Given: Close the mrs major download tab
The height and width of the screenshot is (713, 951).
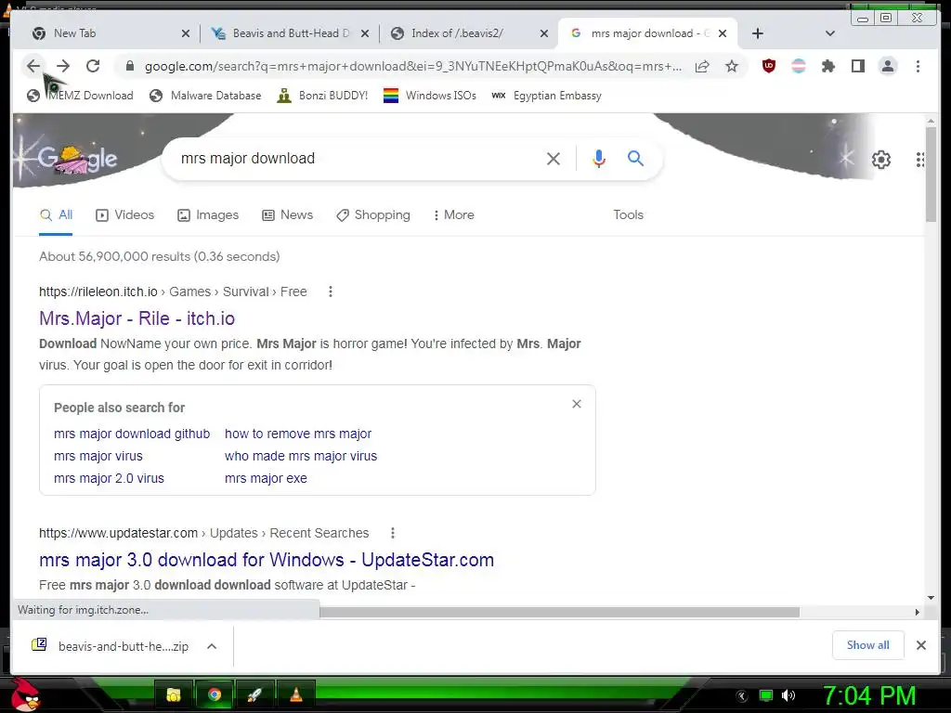Looking at the screenshot, I should tap(723, 34).
